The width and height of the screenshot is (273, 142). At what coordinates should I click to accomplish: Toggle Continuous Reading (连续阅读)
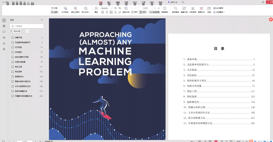[155, 12]
